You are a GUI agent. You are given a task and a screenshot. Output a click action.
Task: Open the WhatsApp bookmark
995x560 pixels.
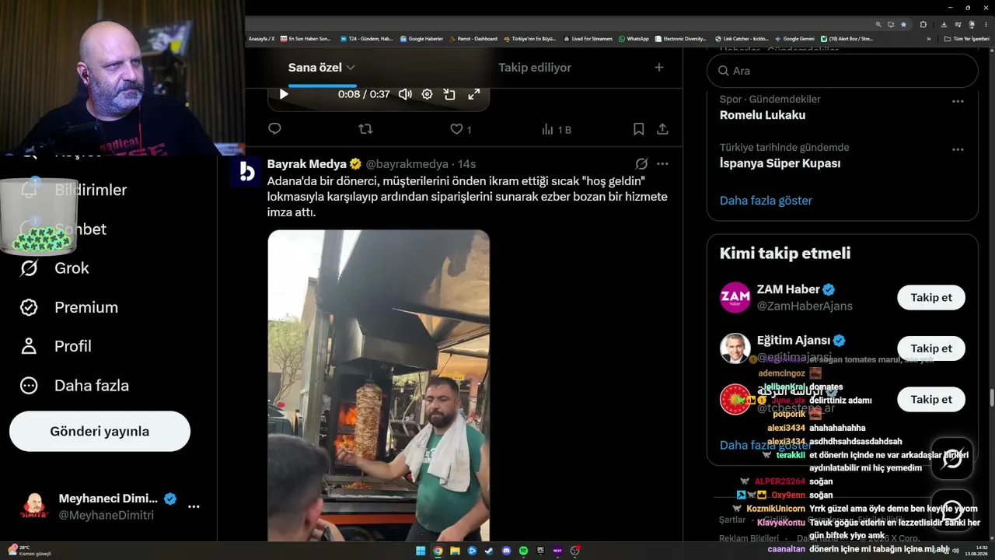(x=634, y=39)
